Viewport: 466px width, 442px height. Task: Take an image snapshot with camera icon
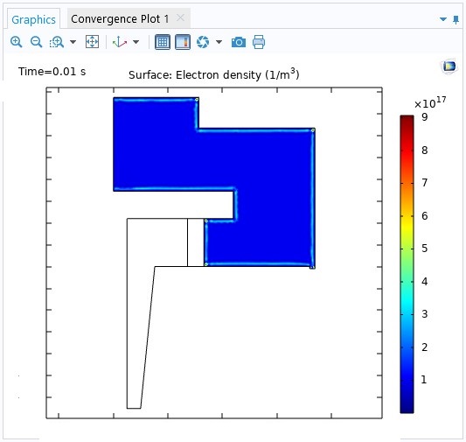pyautogui.click(x=239, y=42)
